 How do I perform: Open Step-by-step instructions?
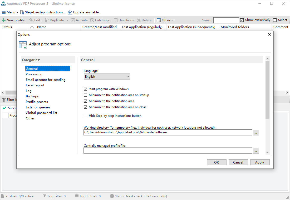point(43,12)
